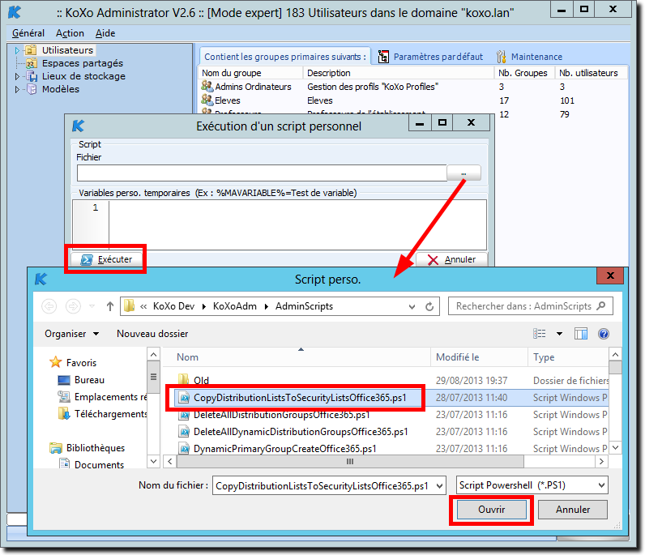The height and width of the screenshot is (555, 645).
Task: Select Espaces partagés in the tree
Action: click(x=83, y=63)
